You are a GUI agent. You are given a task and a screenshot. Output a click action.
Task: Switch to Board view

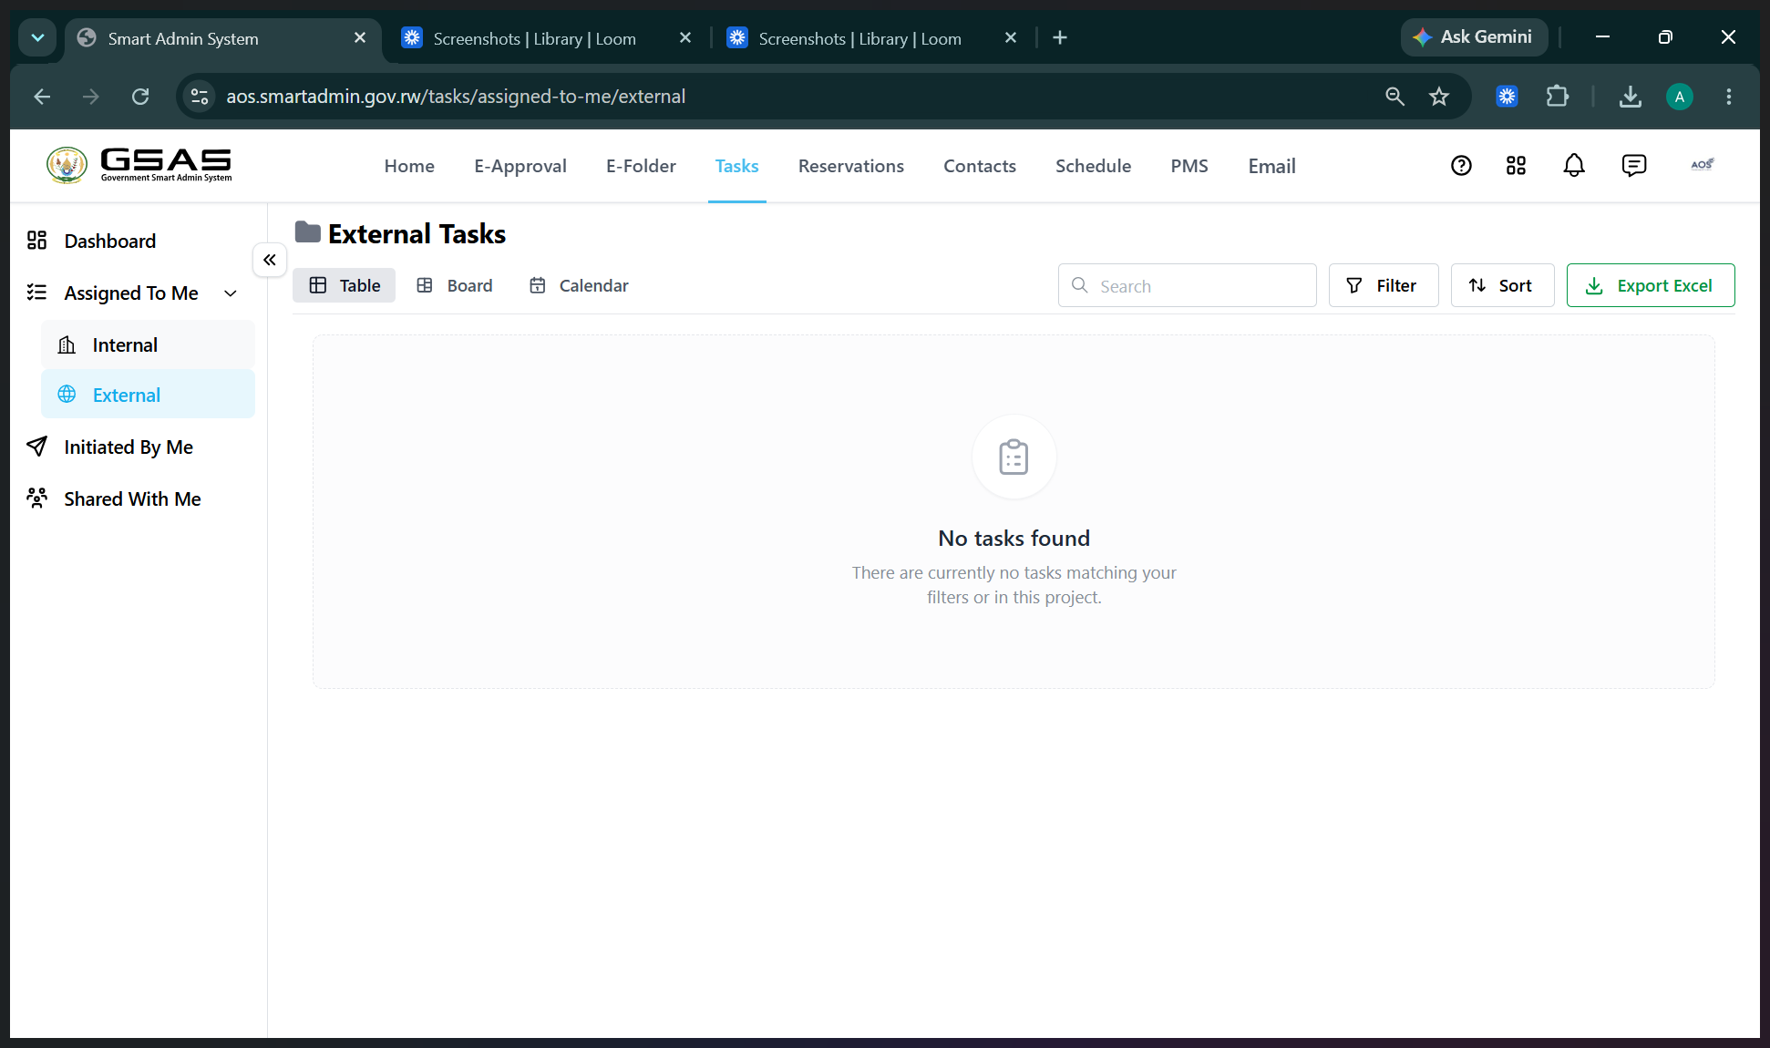pos(454,285)
